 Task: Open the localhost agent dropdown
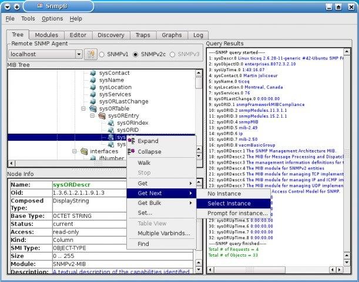[x=78, y=54]
